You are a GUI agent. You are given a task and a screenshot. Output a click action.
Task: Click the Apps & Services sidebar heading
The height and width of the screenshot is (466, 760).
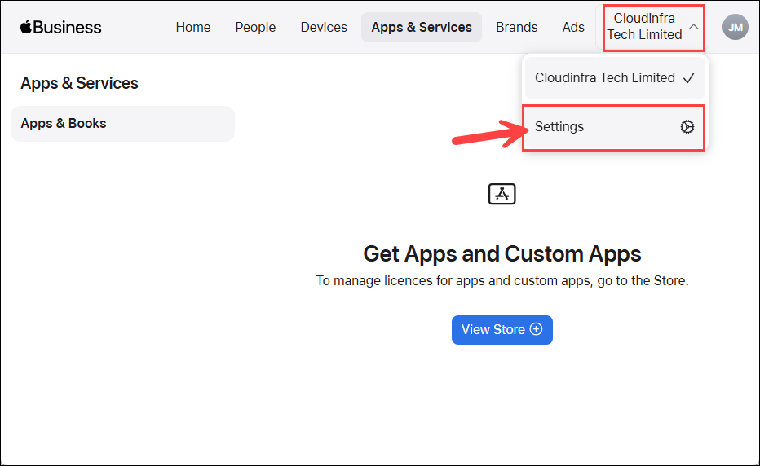tap(79, 83)
